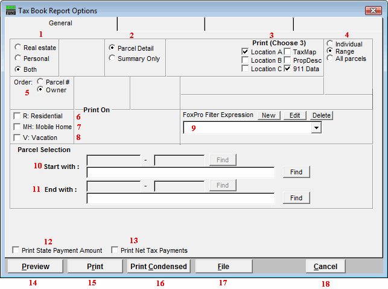
Task: Click the Start with owner name field
Action: [180, 173]
